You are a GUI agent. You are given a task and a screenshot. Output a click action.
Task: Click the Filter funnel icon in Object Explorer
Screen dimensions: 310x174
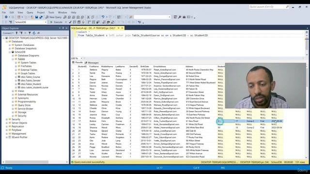pos(30,33)
